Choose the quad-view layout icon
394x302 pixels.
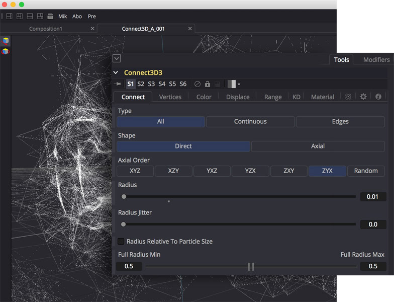(40, 16)
